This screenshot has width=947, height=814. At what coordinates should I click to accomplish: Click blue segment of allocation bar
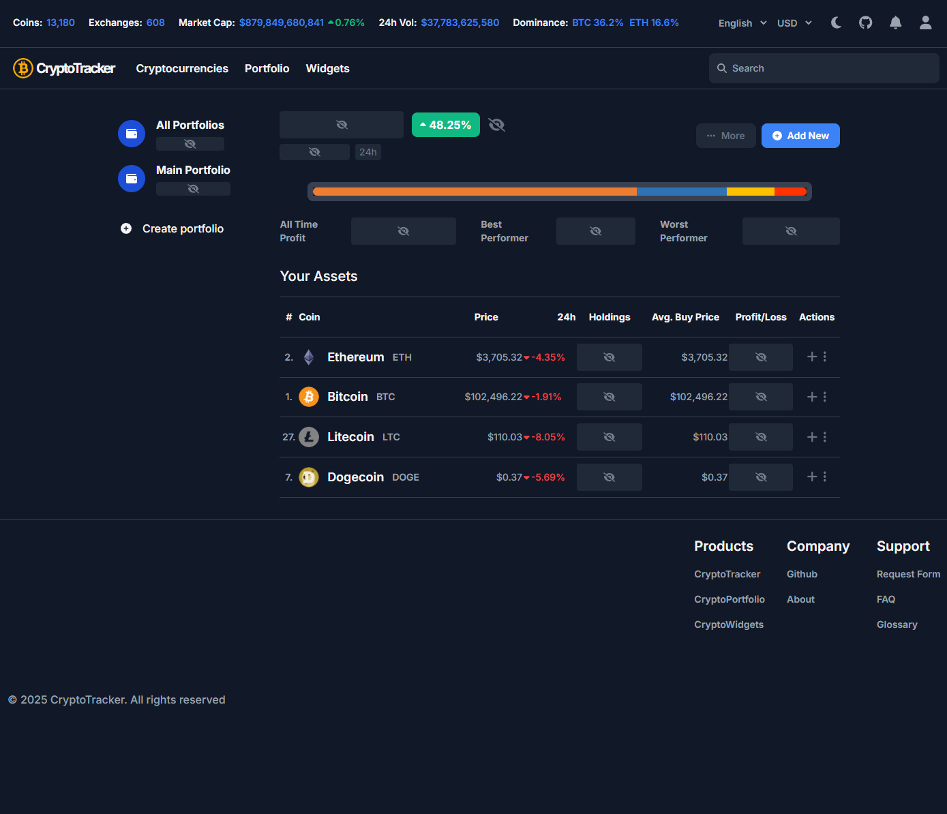(682, 192)
